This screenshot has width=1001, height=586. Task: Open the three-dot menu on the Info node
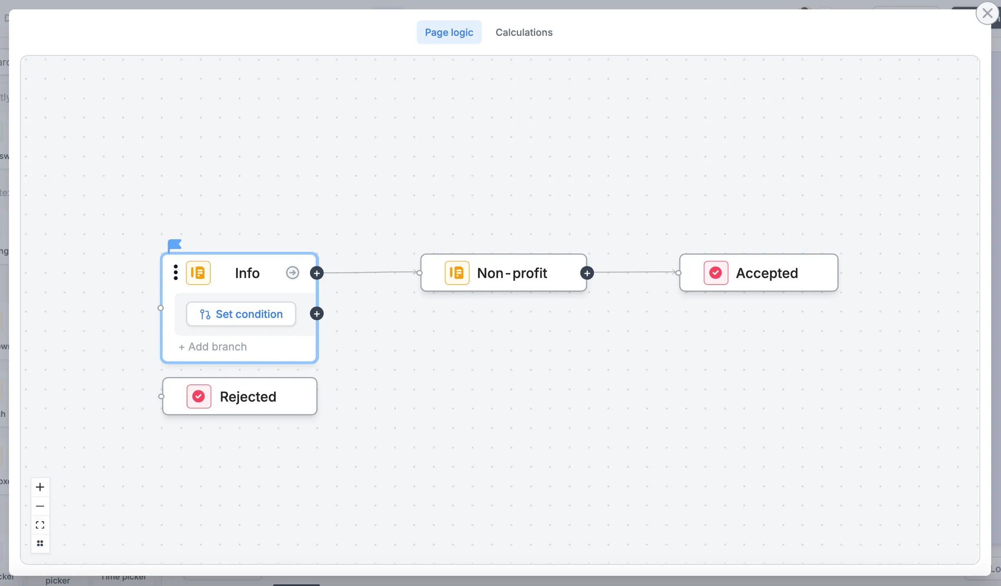coord(176,272)
